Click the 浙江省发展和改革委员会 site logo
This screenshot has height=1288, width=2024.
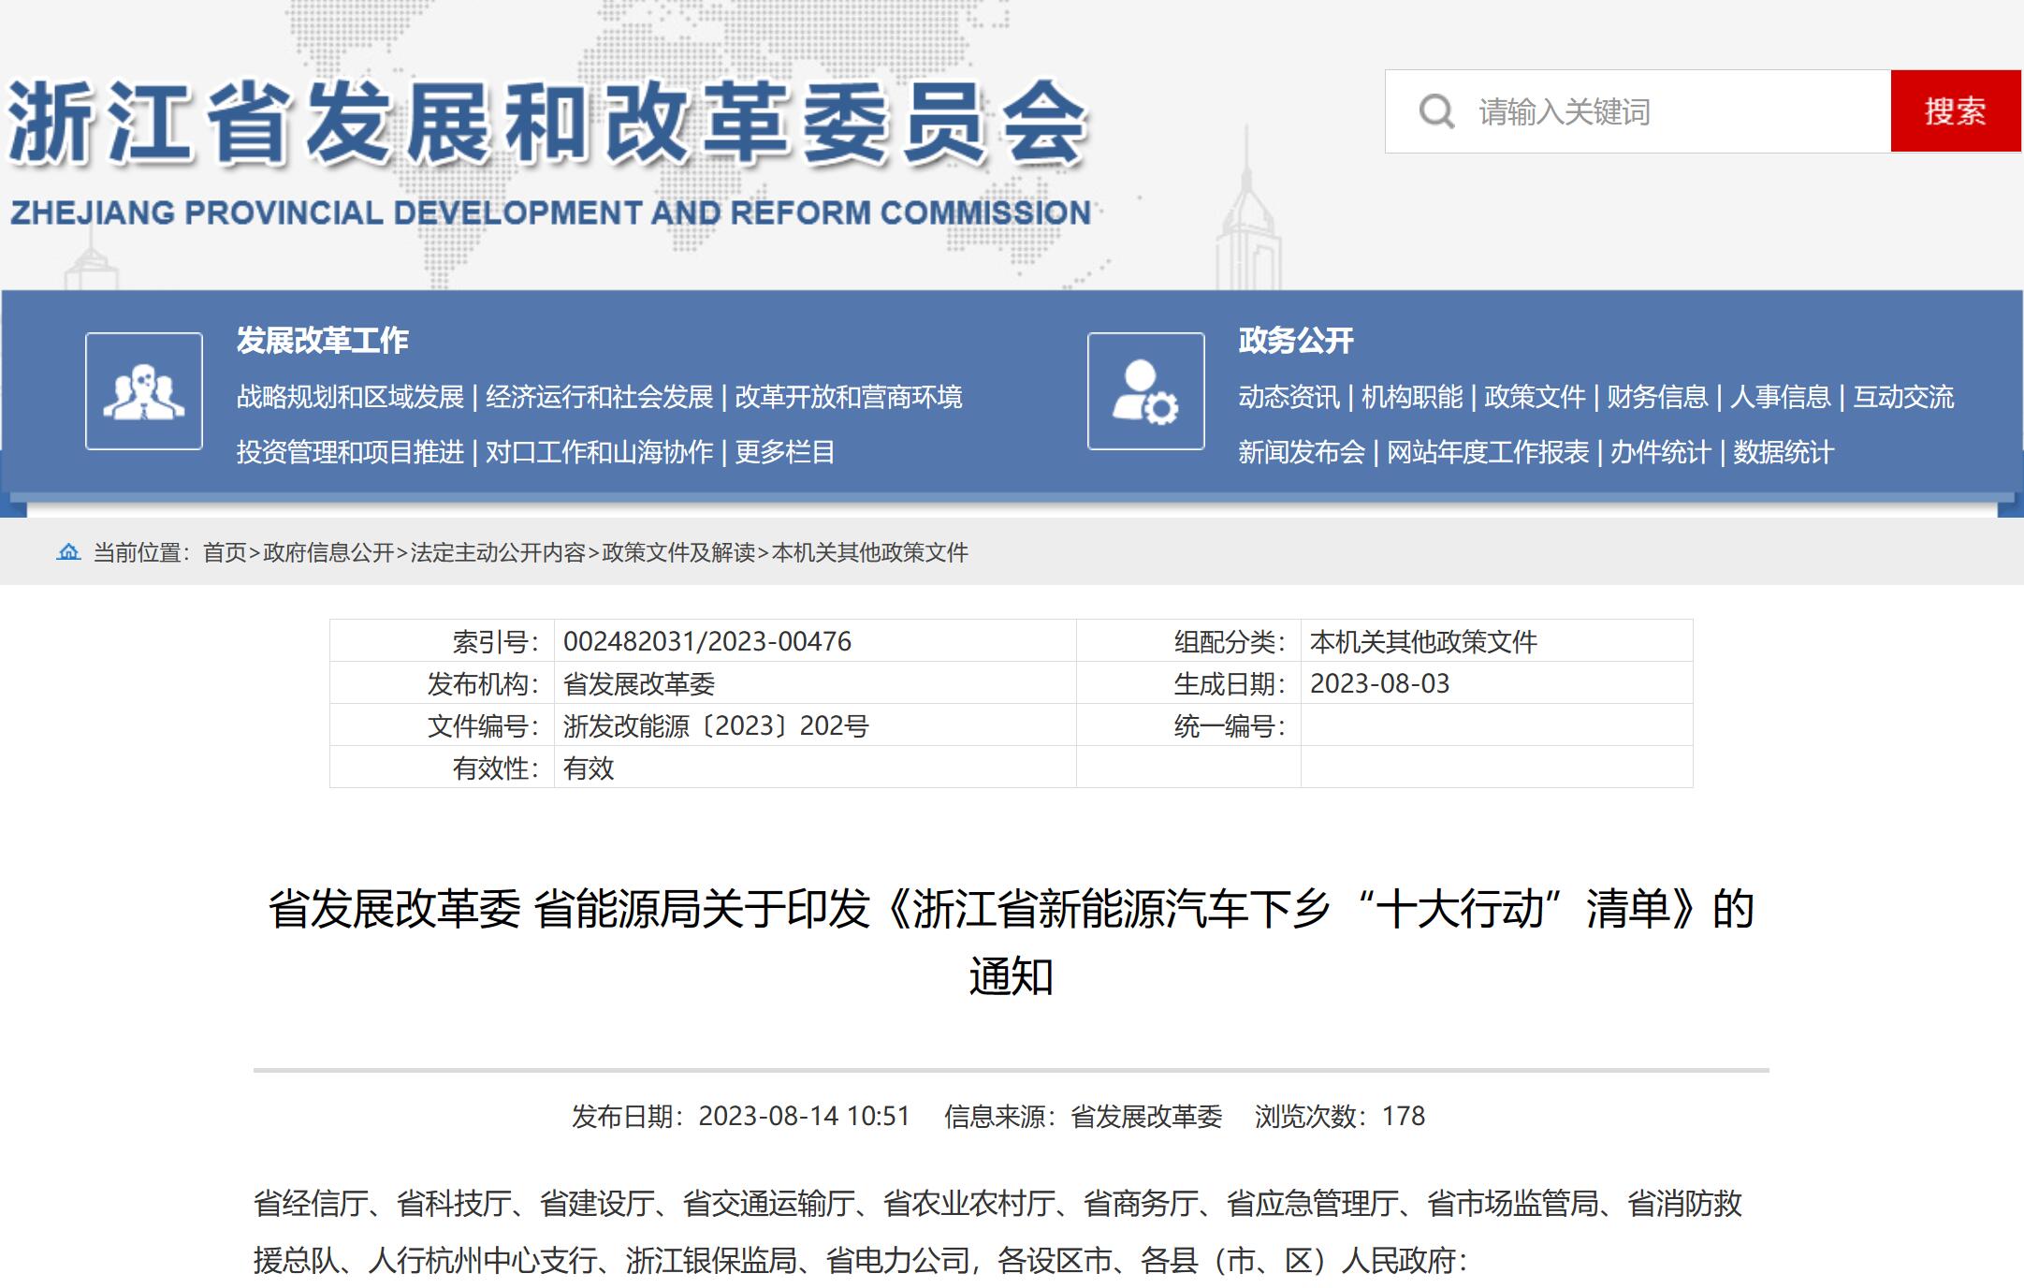(548, 123)
